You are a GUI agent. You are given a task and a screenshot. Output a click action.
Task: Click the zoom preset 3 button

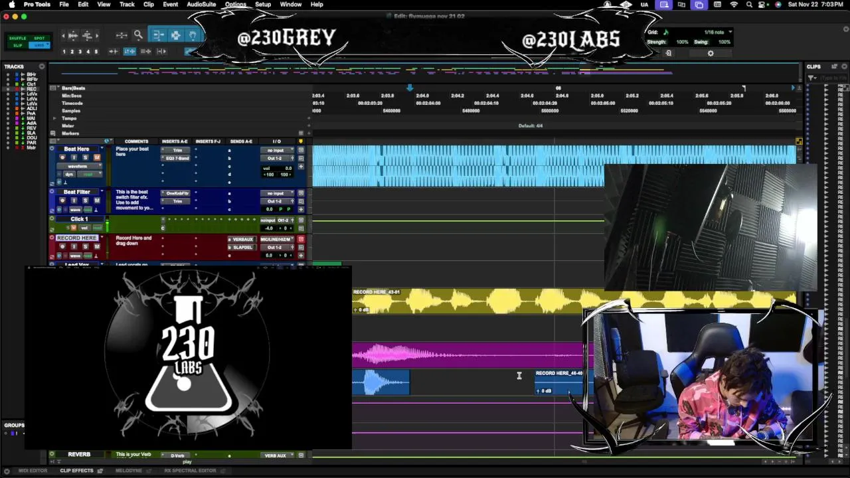pyautogui.click(x=80, y=51)
